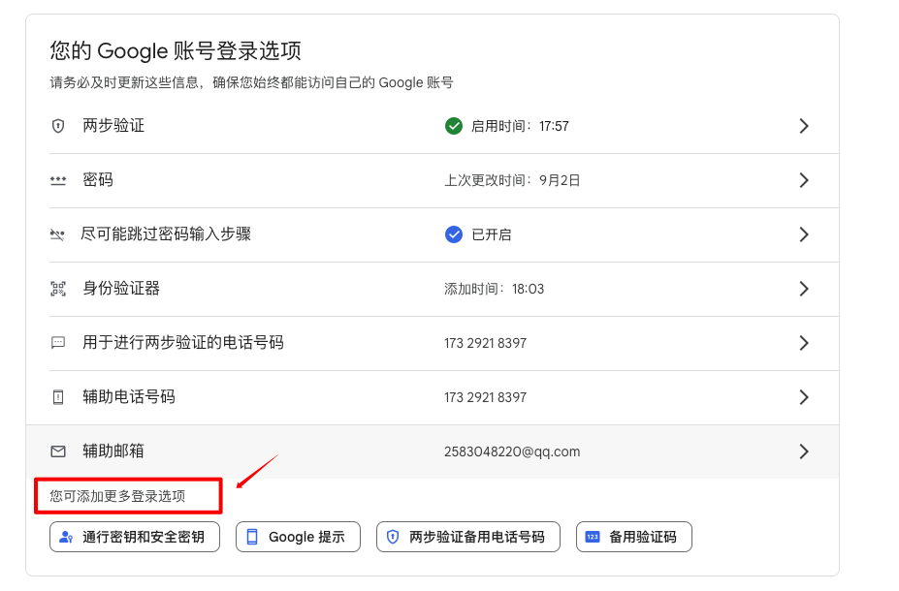
Task: Select the 辅助电话号码 row label
Action: click(129, 397)
